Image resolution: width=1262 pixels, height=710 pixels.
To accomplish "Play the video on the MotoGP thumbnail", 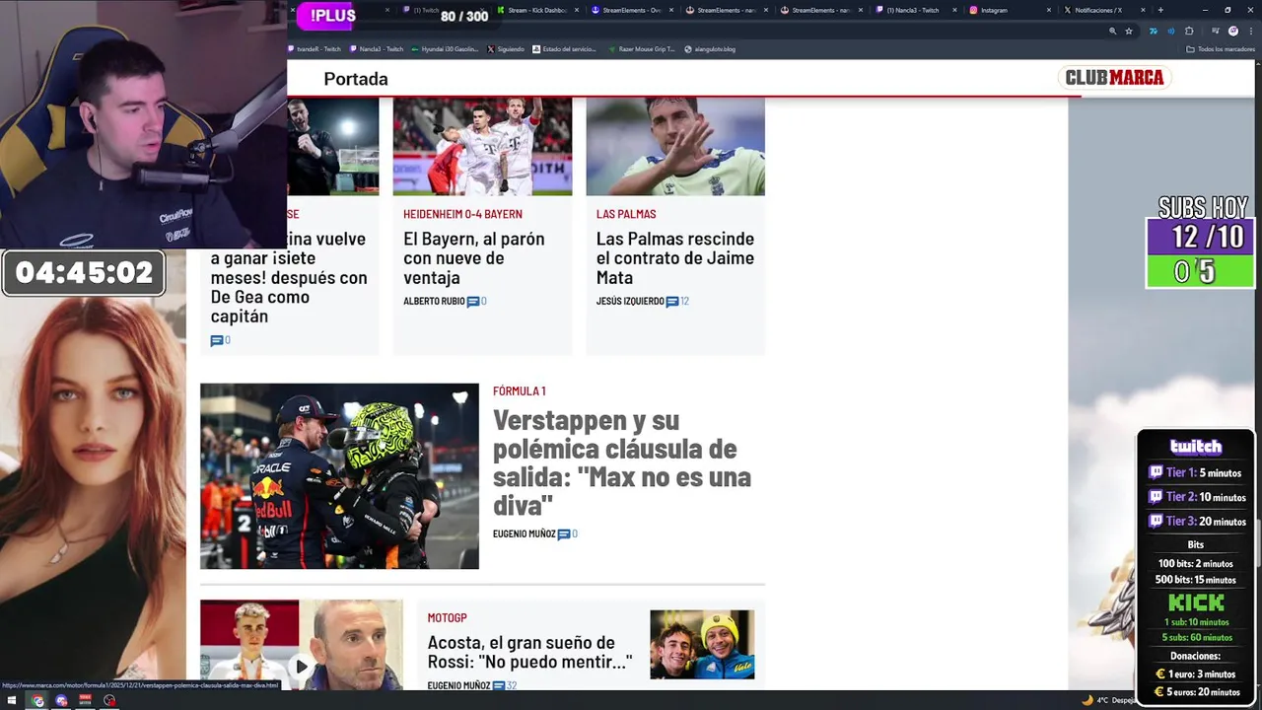I will pos(302,667).
